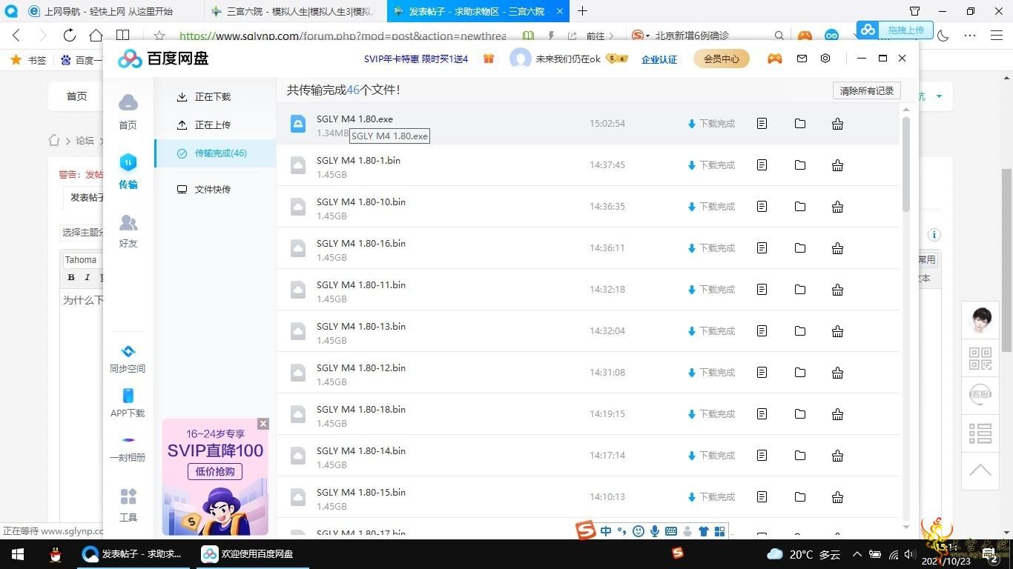
Task: Close the 发表帖子 browser tab
Action: [x=560, y=11]
